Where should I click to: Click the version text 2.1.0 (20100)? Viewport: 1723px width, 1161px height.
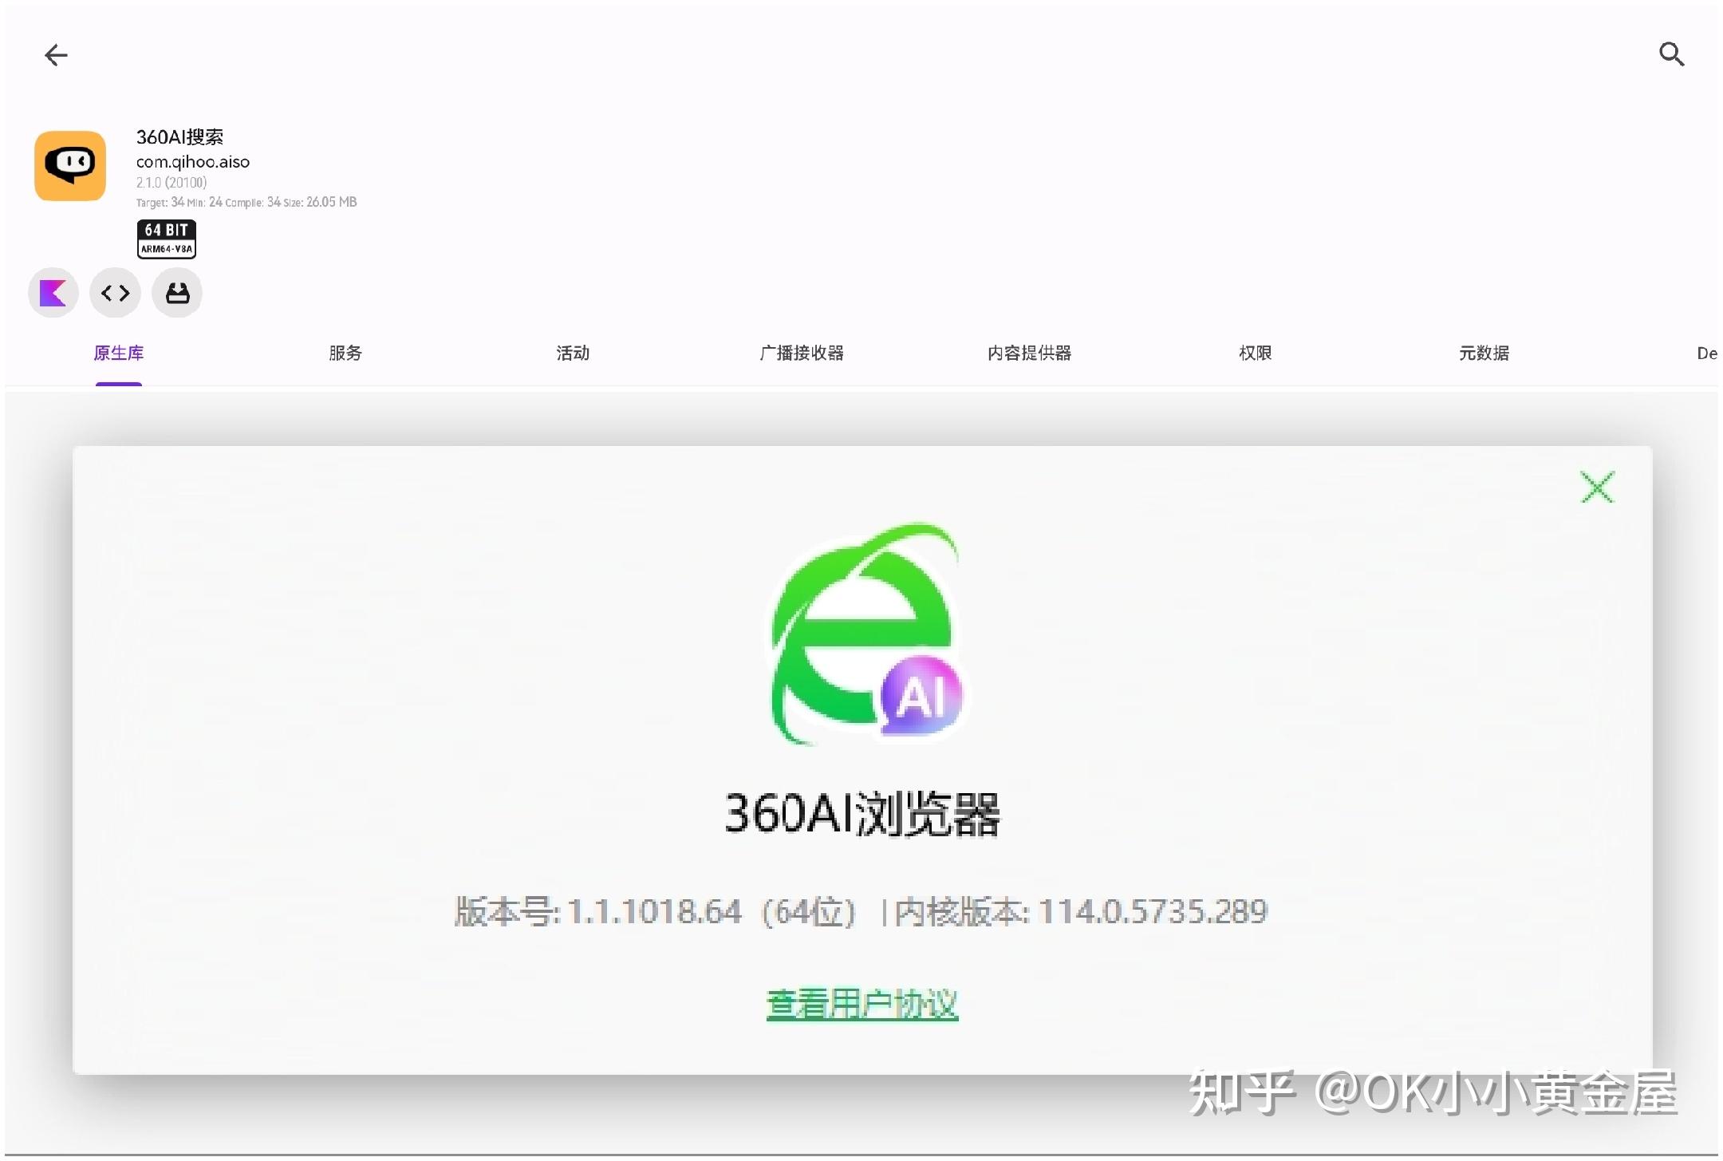171,182
